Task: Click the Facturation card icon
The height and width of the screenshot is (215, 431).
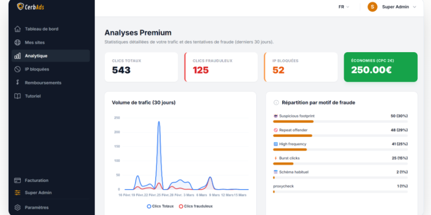Action: [x=17, y=181]
